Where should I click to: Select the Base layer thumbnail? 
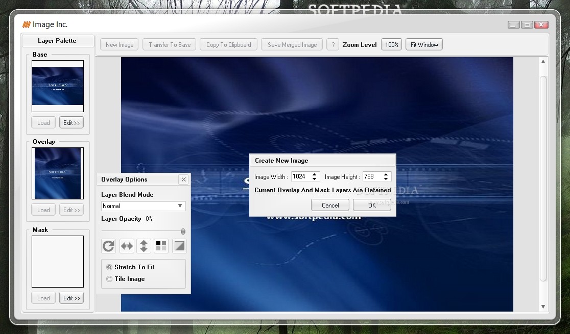coord(57,86)
